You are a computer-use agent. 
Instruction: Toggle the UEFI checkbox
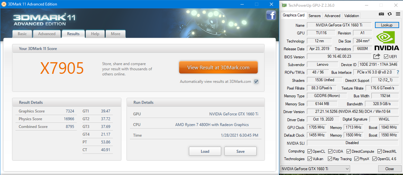pos(386,57)
